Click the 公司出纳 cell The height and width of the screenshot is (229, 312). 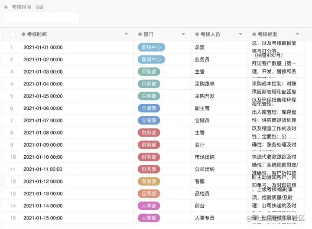point(205,169)
